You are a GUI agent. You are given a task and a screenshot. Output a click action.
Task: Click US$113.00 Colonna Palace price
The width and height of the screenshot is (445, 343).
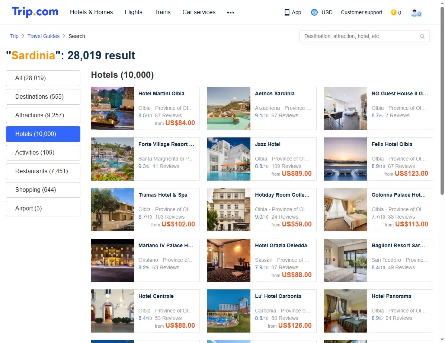click(412, 224)
